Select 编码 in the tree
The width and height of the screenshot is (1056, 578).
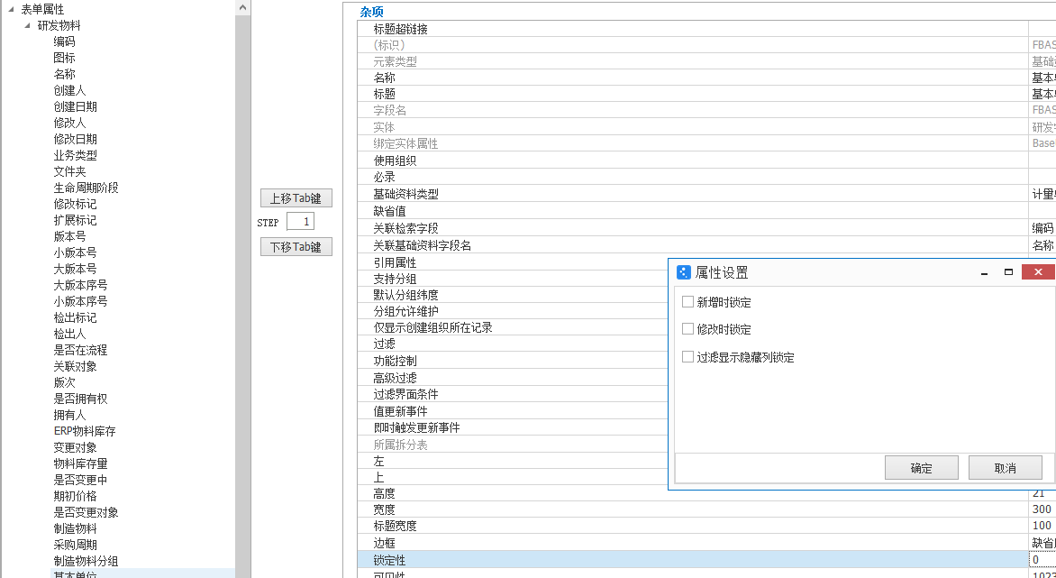[x=65, y=41]
